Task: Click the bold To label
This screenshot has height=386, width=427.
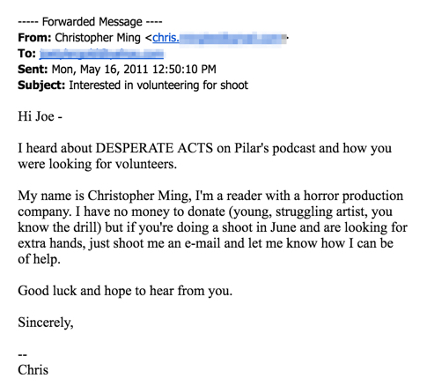Action: pos(26,54)
